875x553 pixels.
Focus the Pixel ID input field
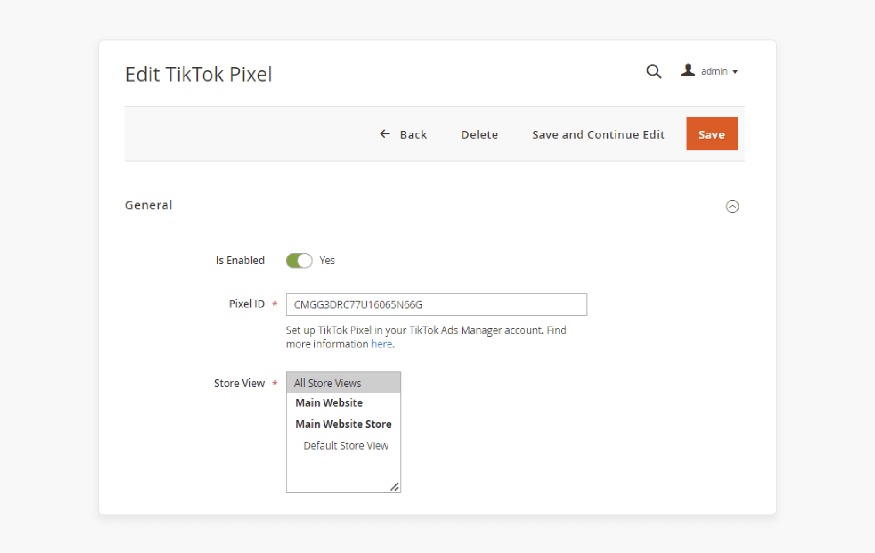click(437, 305)
